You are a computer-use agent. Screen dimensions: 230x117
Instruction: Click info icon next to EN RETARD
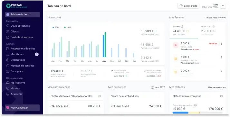click(214, 26)
